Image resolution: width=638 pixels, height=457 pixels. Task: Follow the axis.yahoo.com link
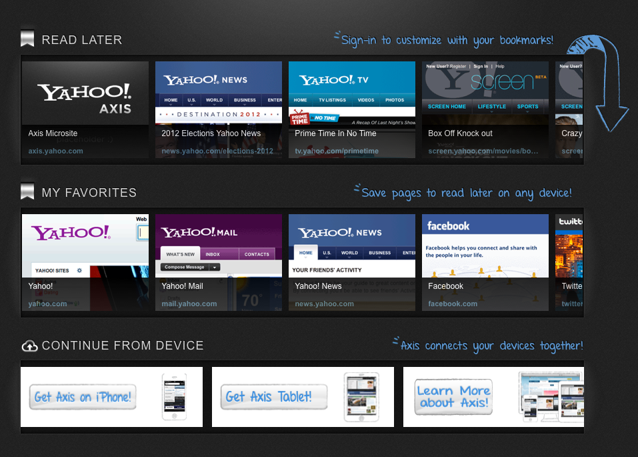pos(56,151)
